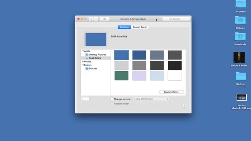251x141 pixels.
Task: Minimize the window with yellow button
Action: 82,19
